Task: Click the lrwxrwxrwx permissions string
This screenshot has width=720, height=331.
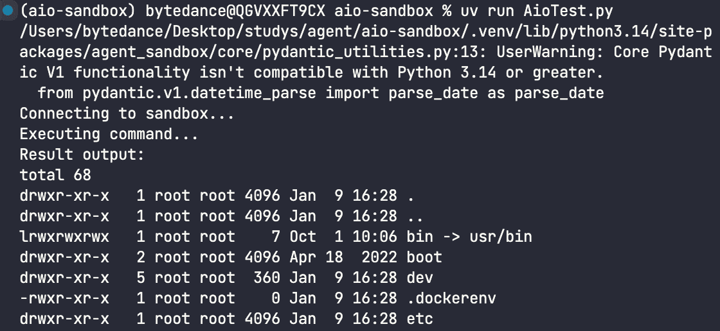Action: 64,237
